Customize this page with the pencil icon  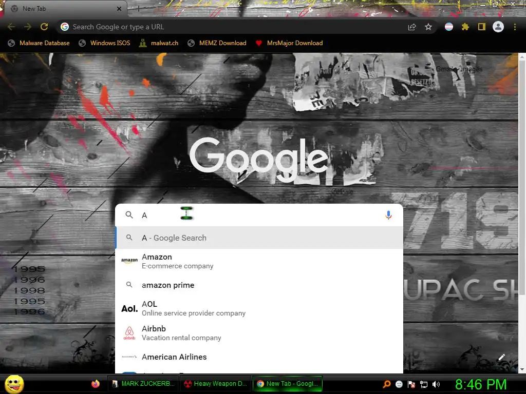[x=501, y=357]
